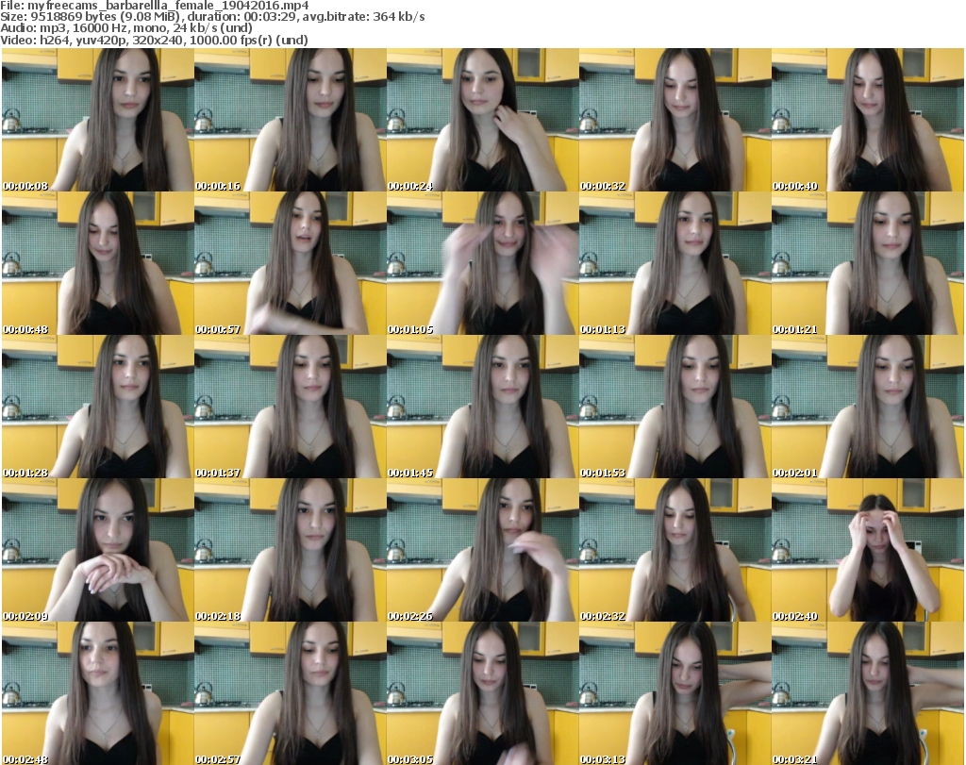Click the Audio mp3 info line

point(126,28)
